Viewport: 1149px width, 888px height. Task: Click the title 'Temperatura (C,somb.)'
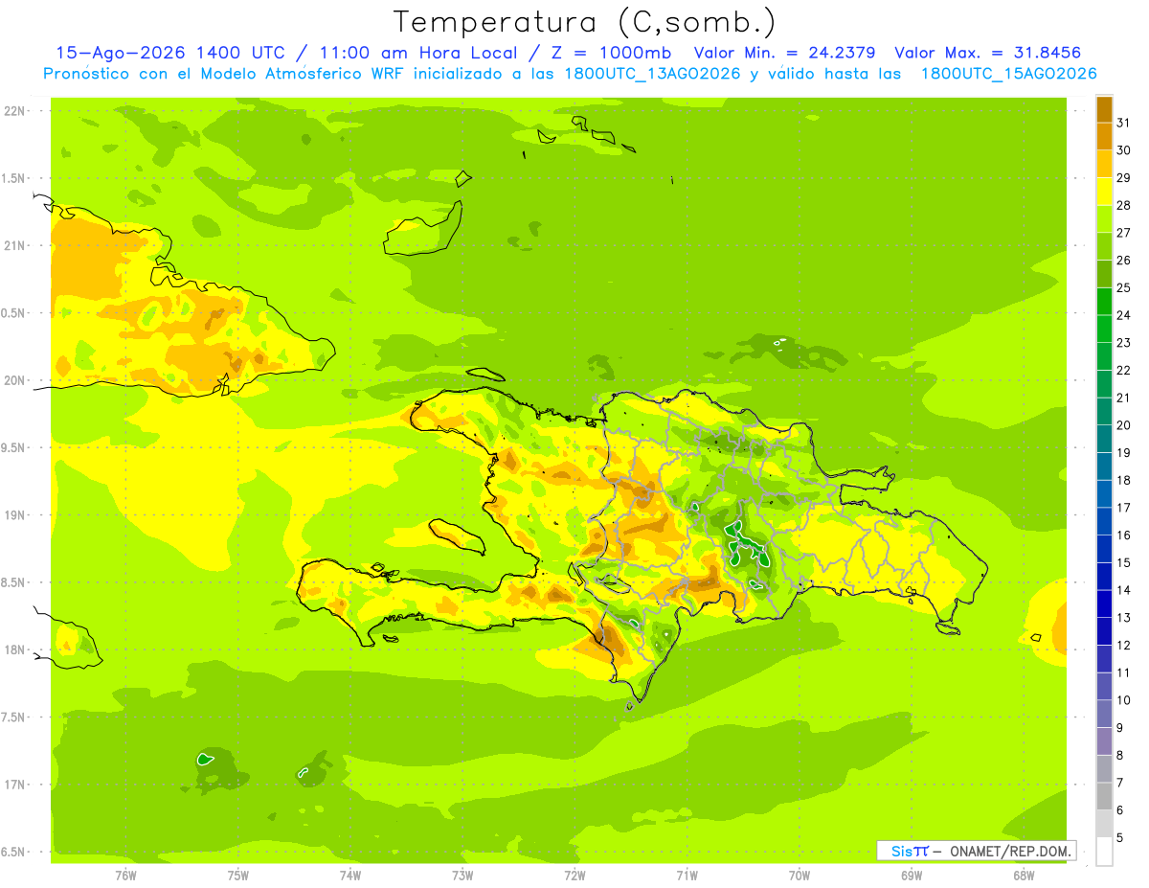tap(586, 23)
